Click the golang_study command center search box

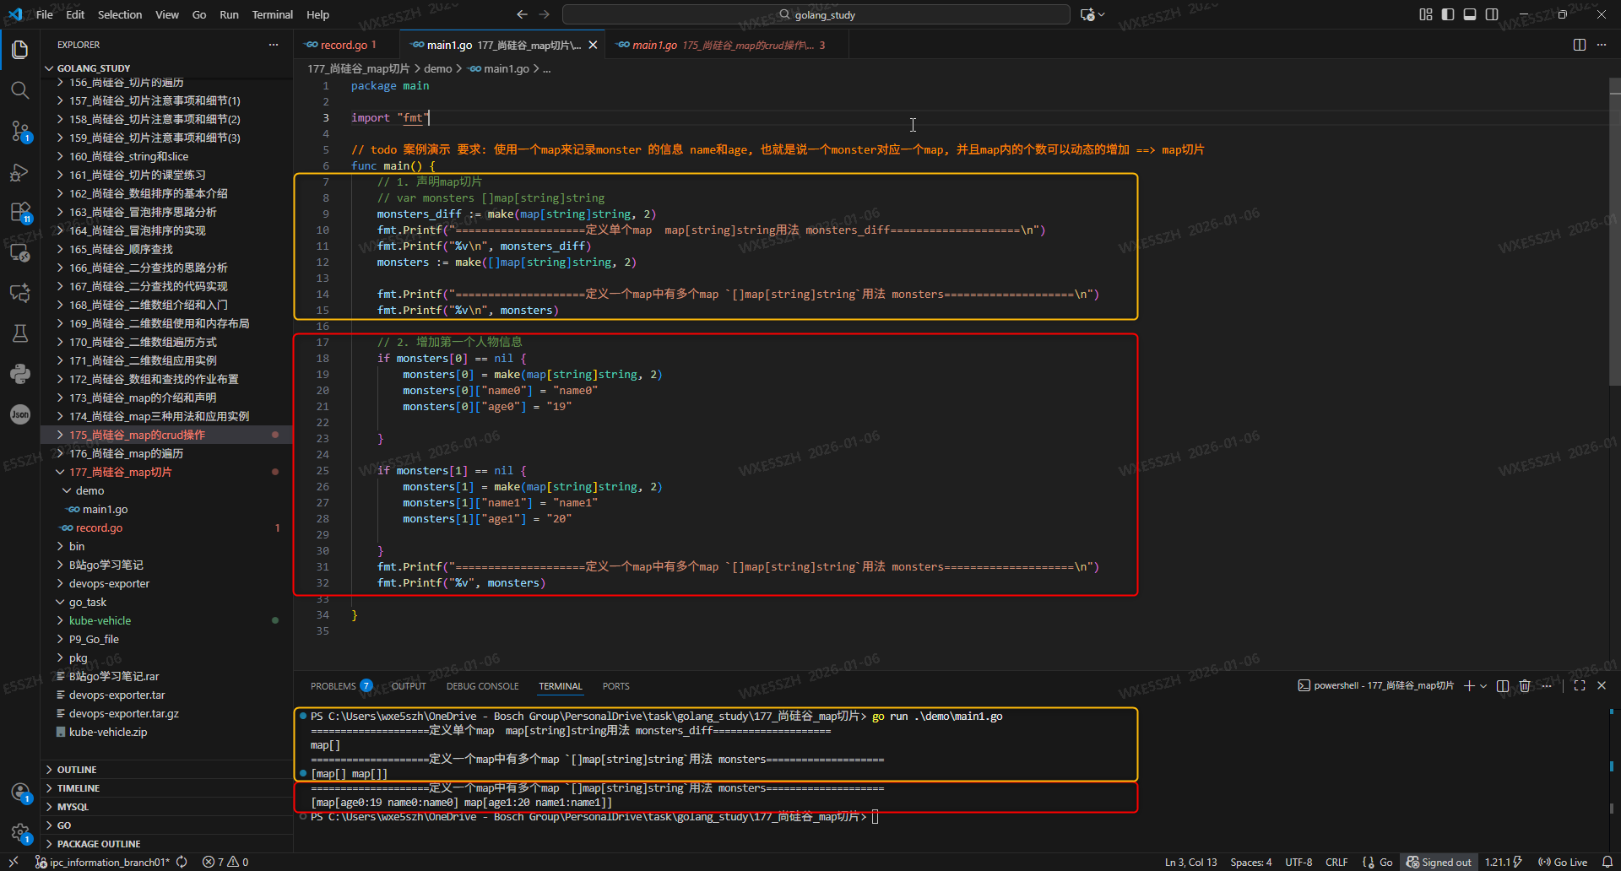[x=816, y=14]
